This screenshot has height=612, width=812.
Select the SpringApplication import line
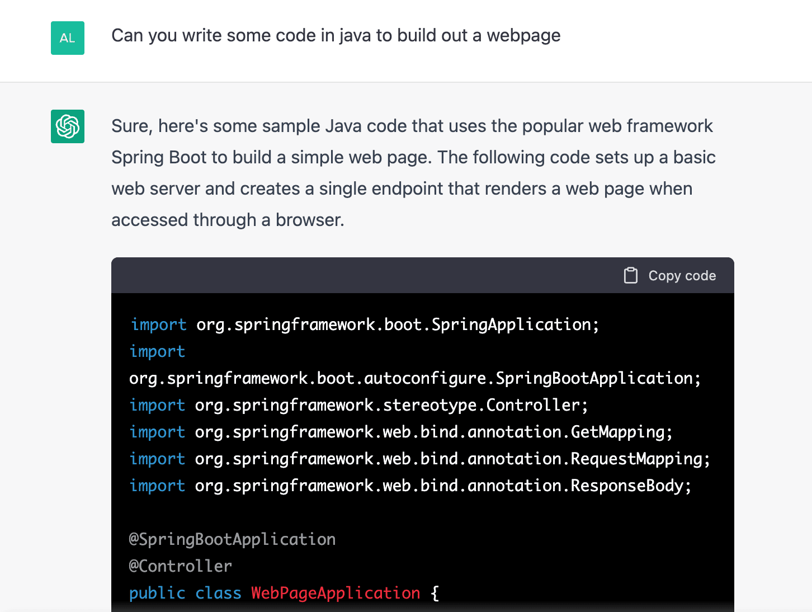click(363, 324)
